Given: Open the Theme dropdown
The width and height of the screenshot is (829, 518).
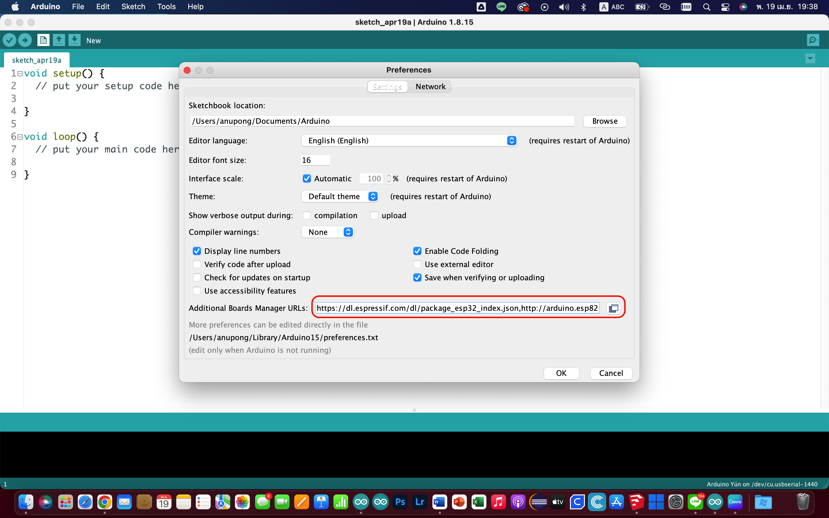Looking at the screenshot, I should coord(340,196).
